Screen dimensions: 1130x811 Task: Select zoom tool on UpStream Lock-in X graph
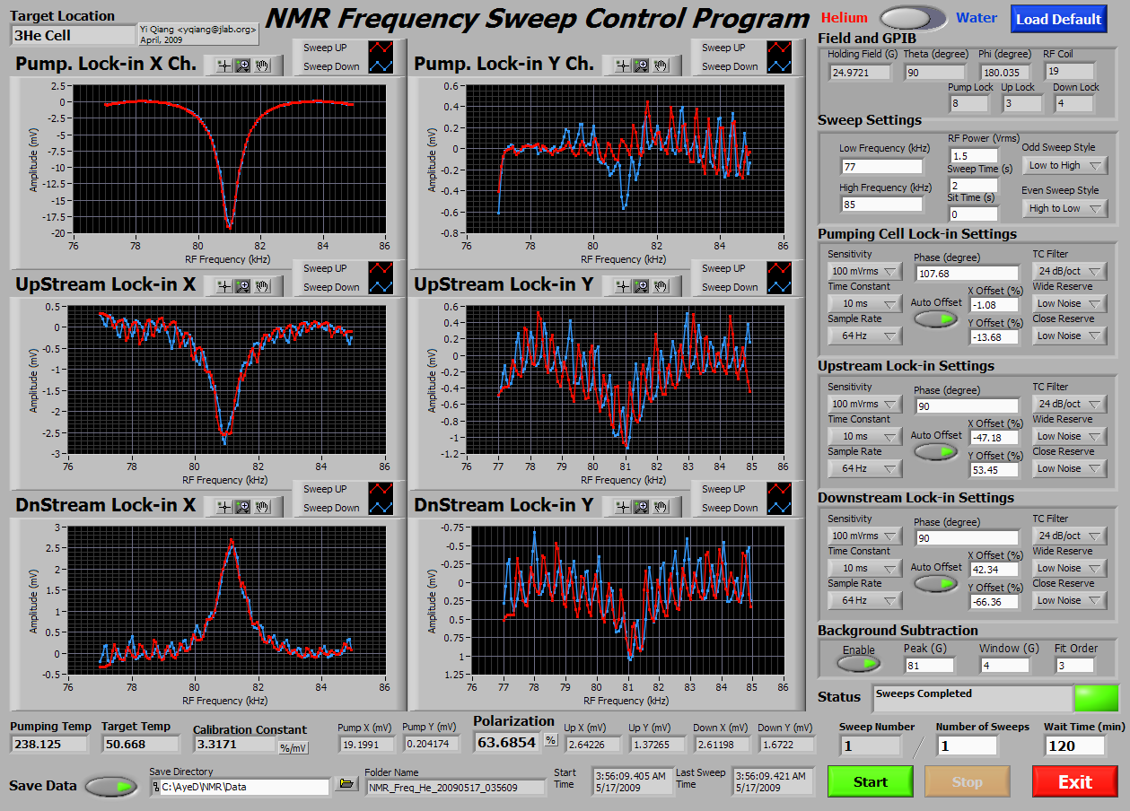242,285
